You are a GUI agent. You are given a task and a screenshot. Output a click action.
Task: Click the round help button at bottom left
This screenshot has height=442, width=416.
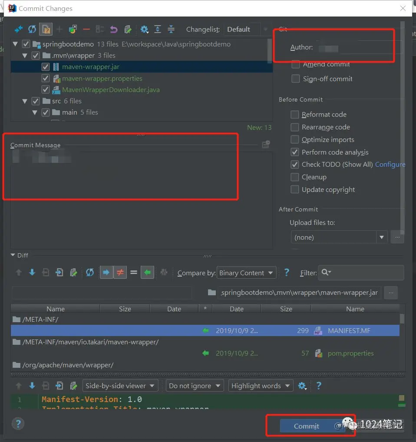click(18, 424)
